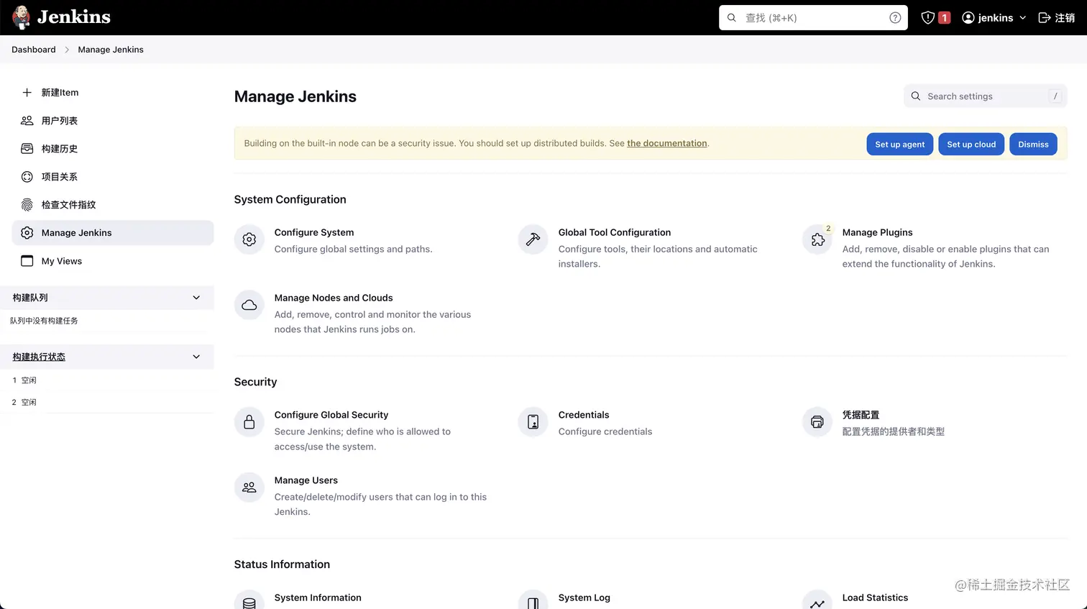This screenshot has height=609, width=1087.
Task: Open the documentation link in the warning
Action: (x=667, y=143)
